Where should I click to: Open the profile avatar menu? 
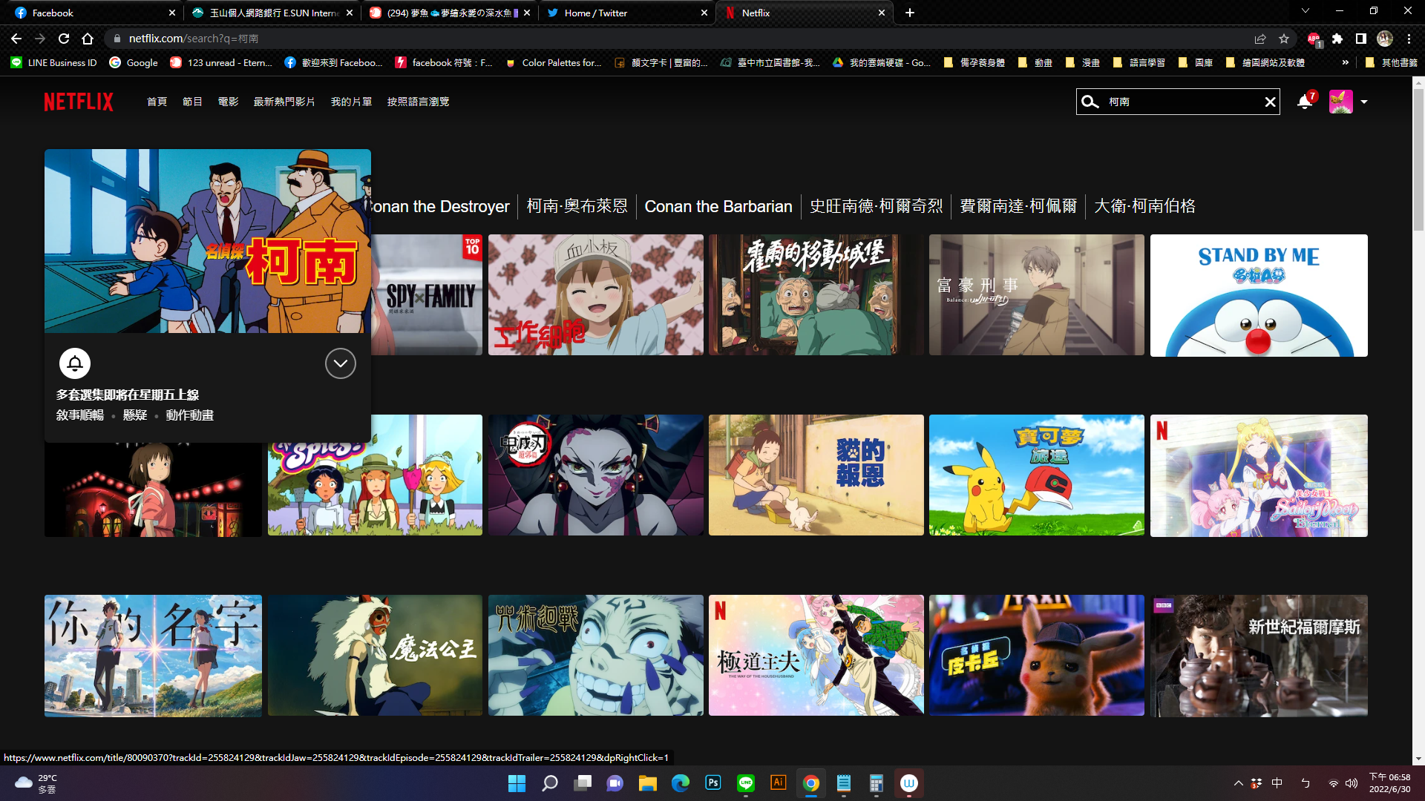tap(1340, 102)
